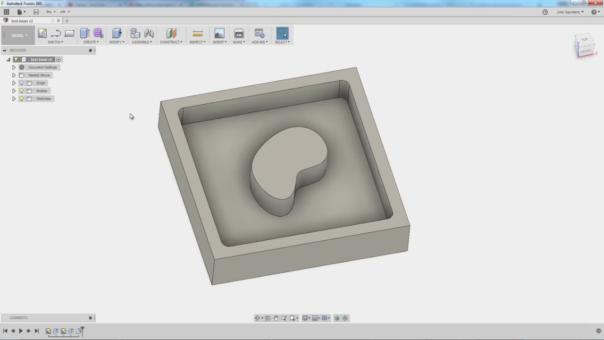Open the Help question mark dropdown

coord(596,12)
